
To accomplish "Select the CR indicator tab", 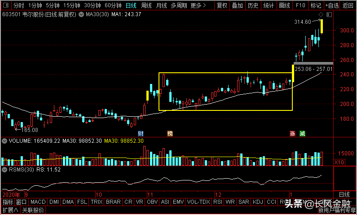I will [x=128, y=202].
